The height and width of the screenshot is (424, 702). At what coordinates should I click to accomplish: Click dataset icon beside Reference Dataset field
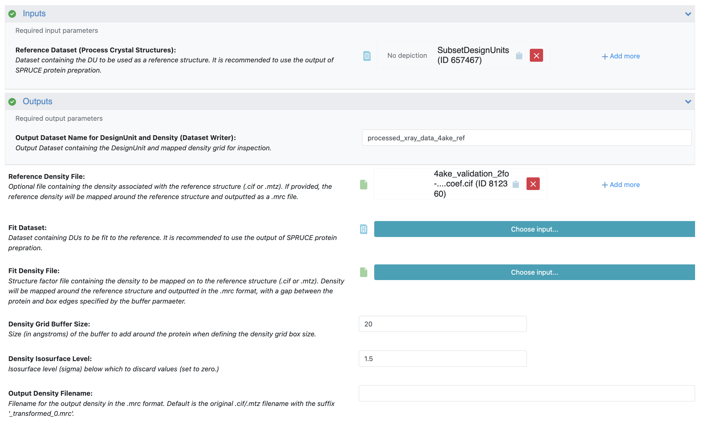[x=367, y=56]
